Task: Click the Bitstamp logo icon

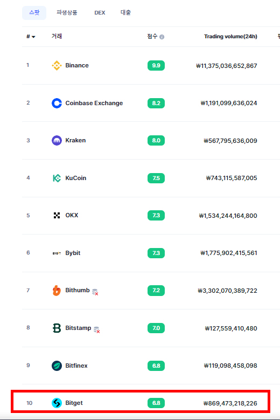Action: pos(57,328)
